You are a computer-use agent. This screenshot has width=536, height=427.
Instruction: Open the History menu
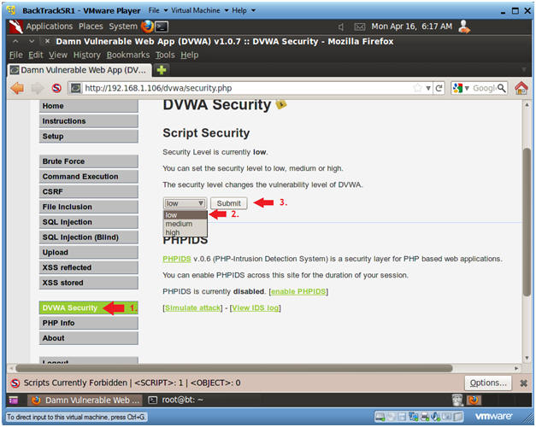click(x=87, y=55)
